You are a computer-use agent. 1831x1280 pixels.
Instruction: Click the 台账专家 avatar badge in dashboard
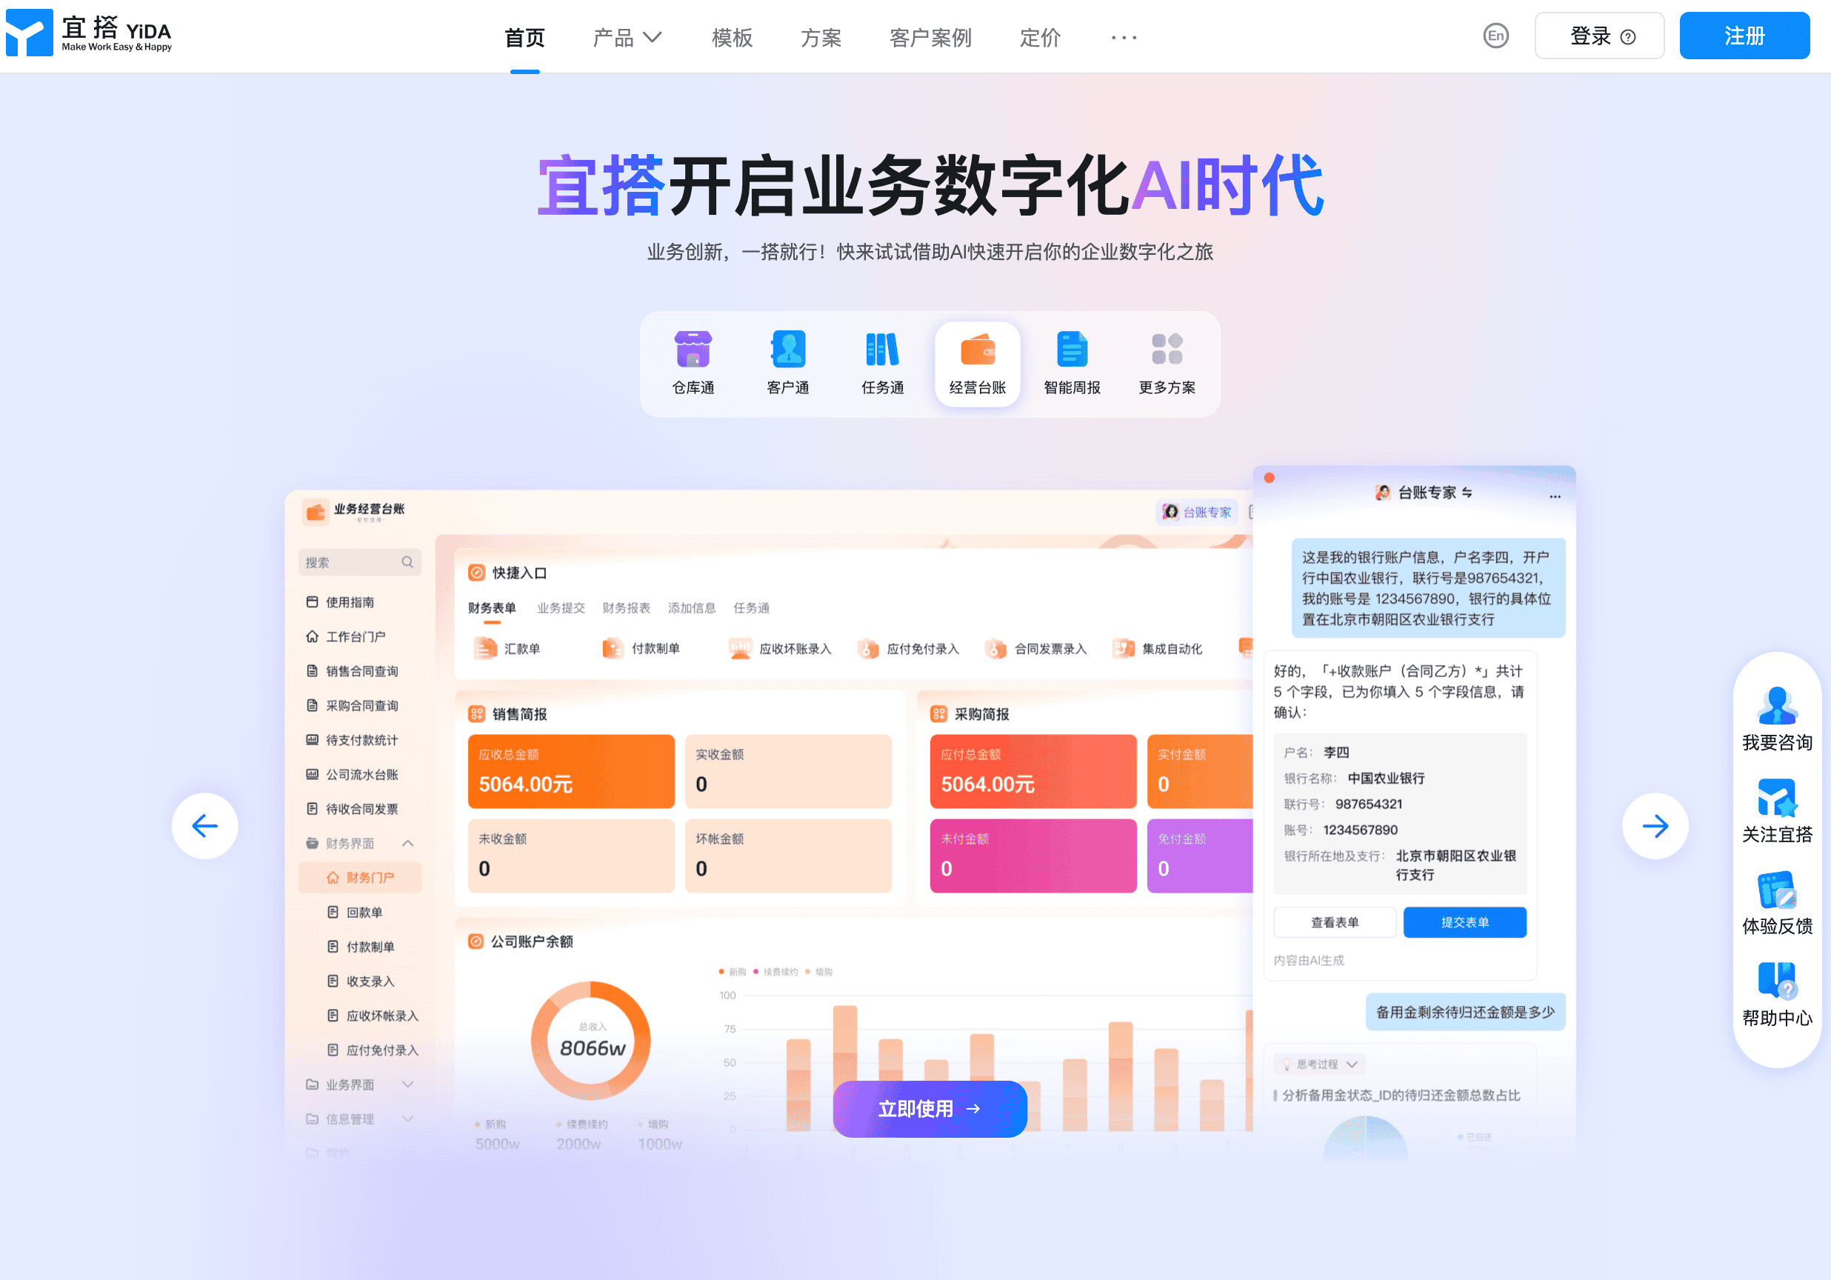click(1197, 512)
